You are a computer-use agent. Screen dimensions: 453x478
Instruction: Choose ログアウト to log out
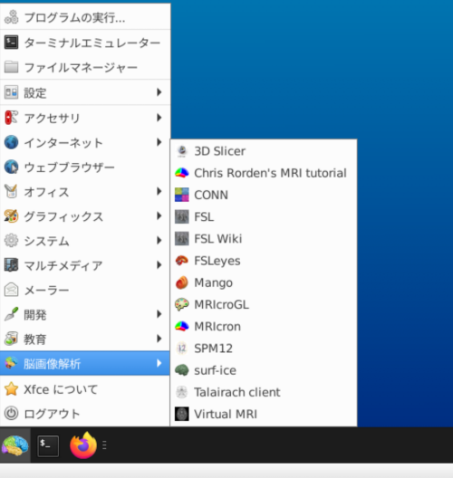click(x=85, y=414)
